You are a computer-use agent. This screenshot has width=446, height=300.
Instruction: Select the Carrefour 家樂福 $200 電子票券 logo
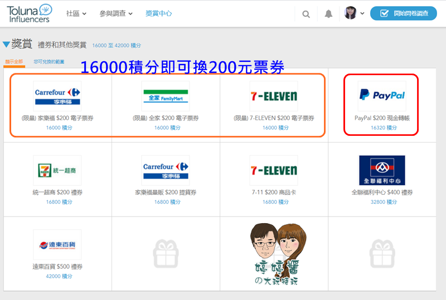coord(57,96)
